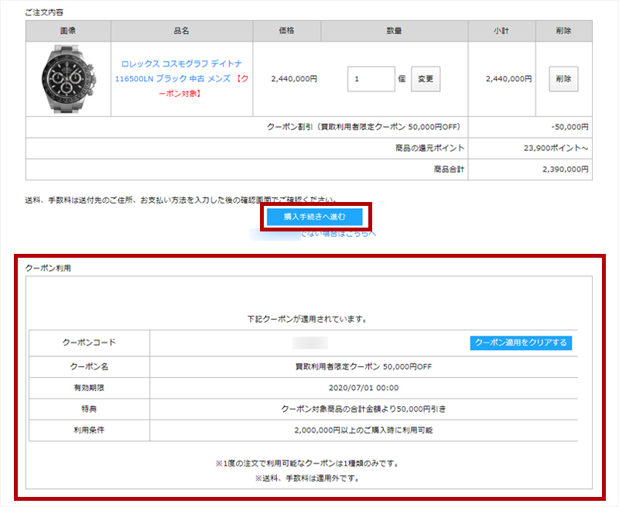Viewport: 619px width, 507px height.
Task: Click the でない場合はこちらへ link
Action: tap(339, 233)
